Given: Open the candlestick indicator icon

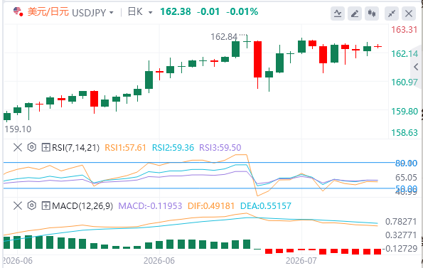Looking at the screenshot, I should coord(372,14).
